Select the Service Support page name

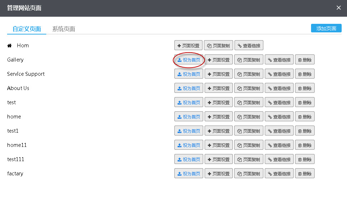pos(26,74)
